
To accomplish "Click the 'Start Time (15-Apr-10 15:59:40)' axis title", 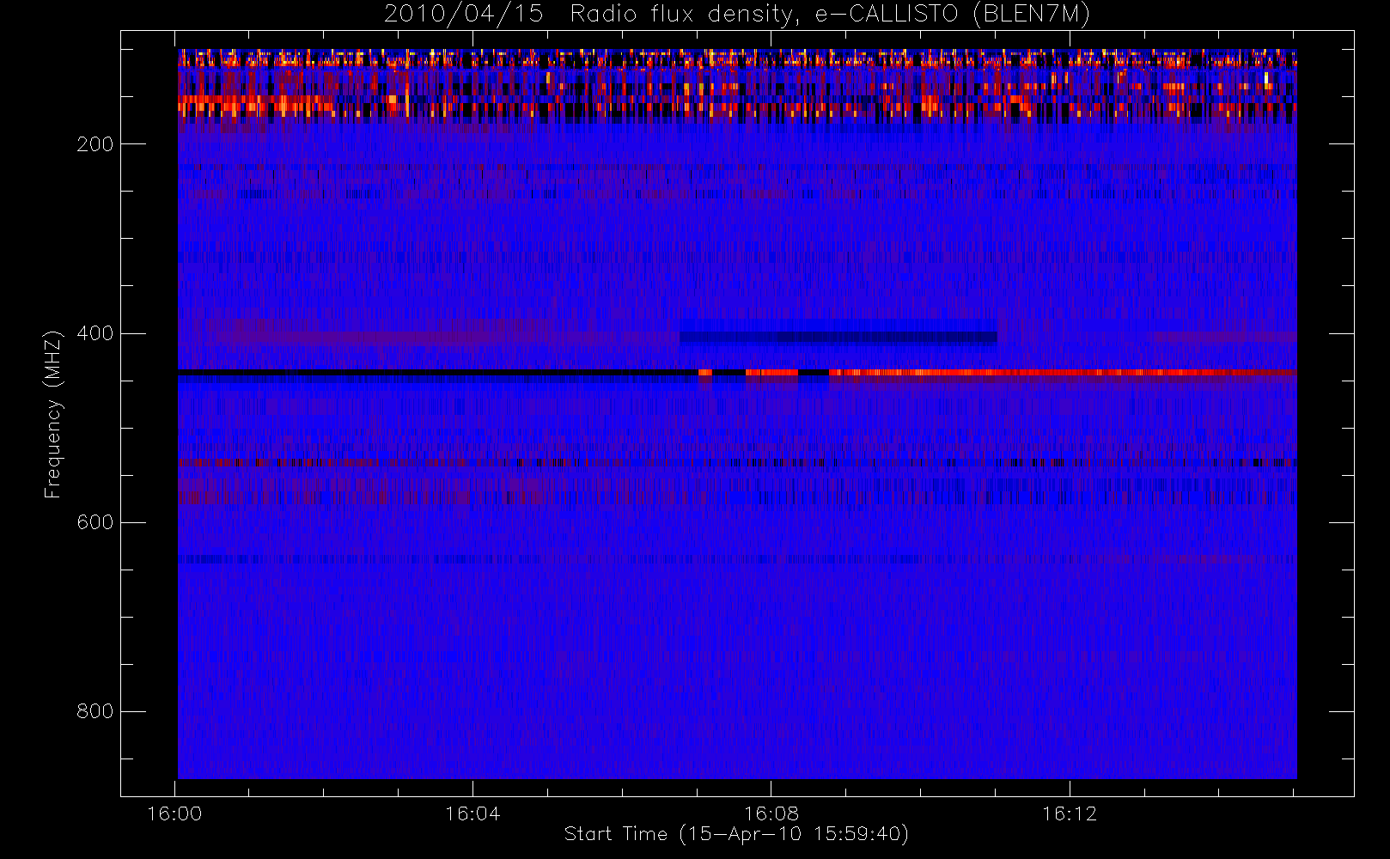I will pos(736,834).
